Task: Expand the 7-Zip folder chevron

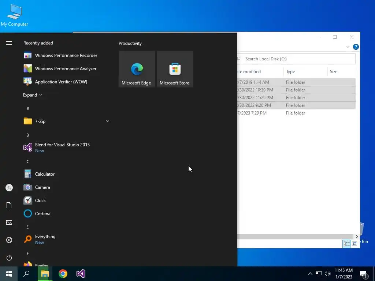Action: 108,121
